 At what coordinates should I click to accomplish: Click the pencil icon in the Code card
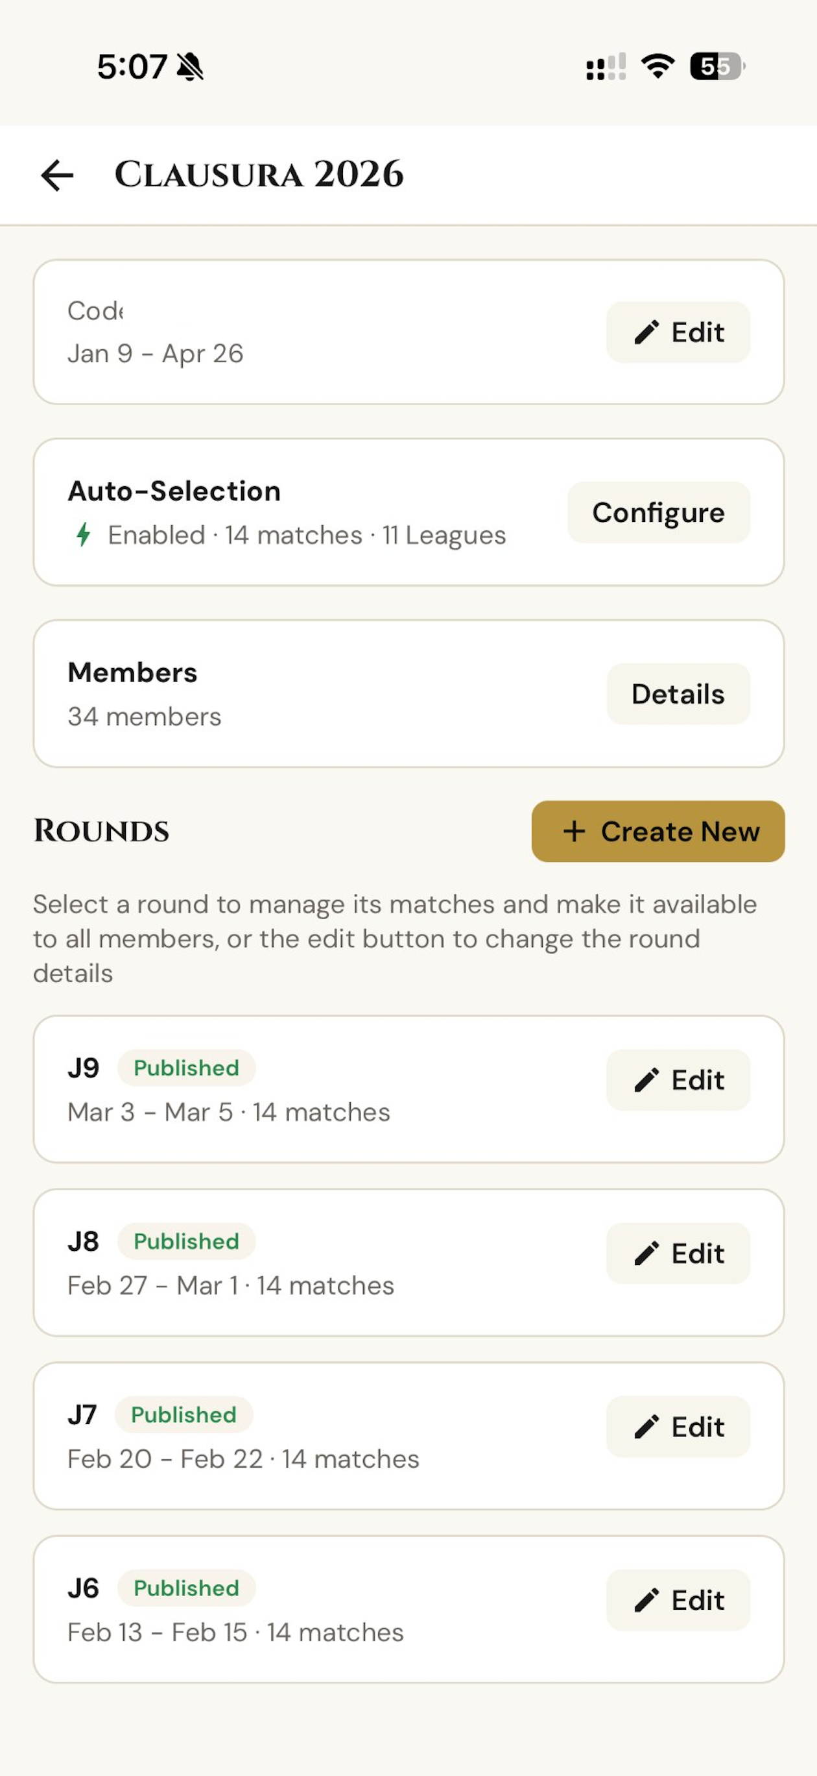tap(646, 332)
